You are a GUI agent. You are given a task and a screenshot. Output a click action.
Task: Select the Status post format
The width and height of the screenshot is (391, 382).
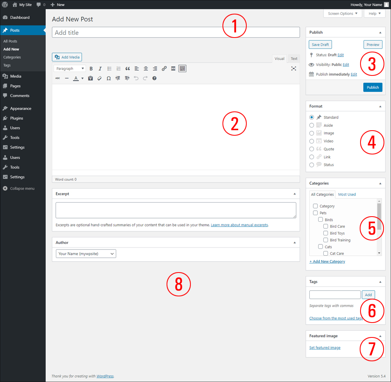312,165
